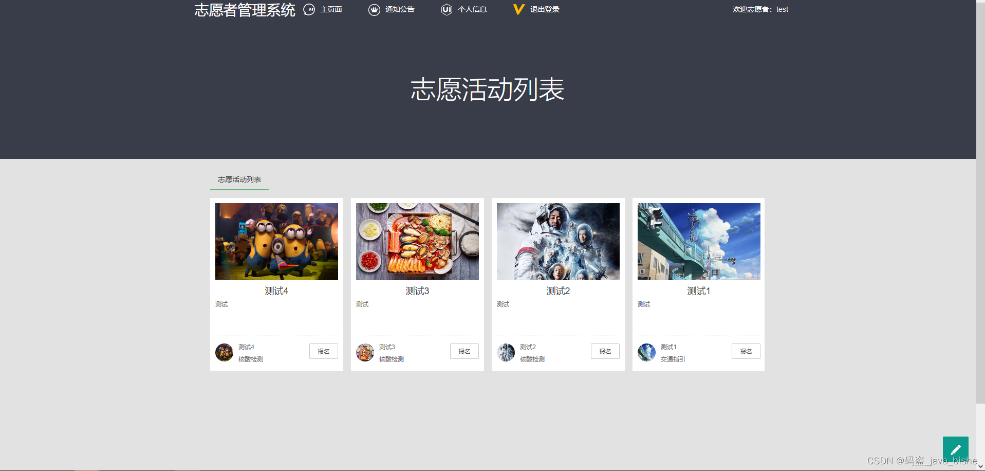Open the seafood platter image of 测试3
Viewport: 985px width, 471px height.
pyautogui.click(x=417, y=242)
